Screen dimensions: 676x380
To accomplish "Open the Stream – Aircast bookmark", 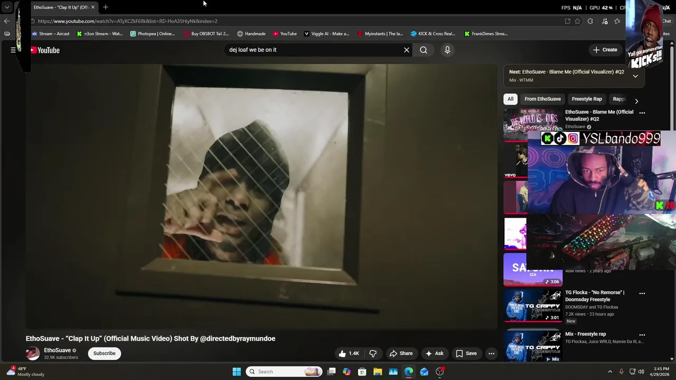I will coord(50,34).
